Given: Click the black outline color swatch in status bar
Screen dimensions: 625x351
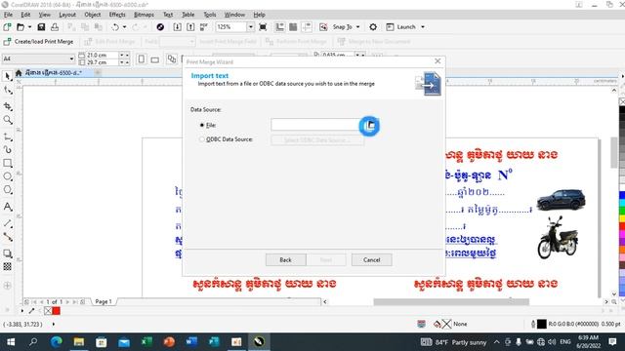Looking at the screenshot, I should [541, 324].
